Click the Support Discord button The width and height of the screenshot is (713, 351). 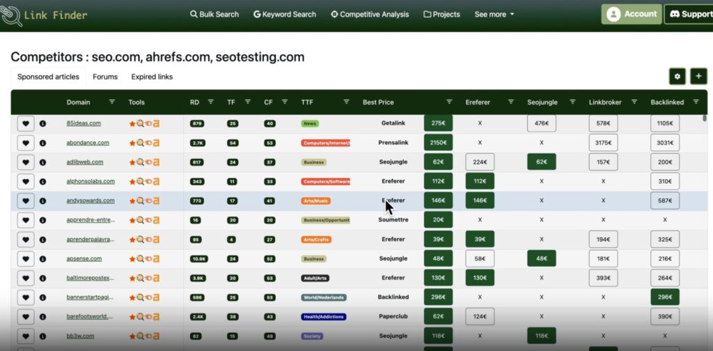tap(689, 14)
